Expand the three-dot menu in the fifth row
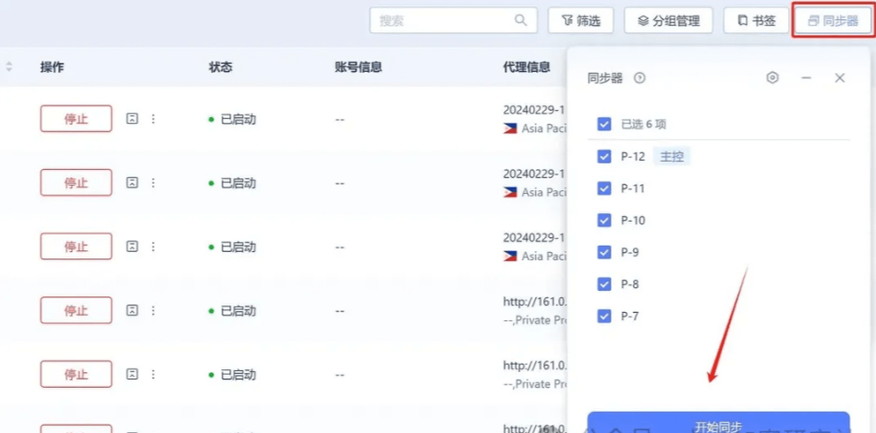The height and width of the screenshot is (433, 876). tap(153, 374)
